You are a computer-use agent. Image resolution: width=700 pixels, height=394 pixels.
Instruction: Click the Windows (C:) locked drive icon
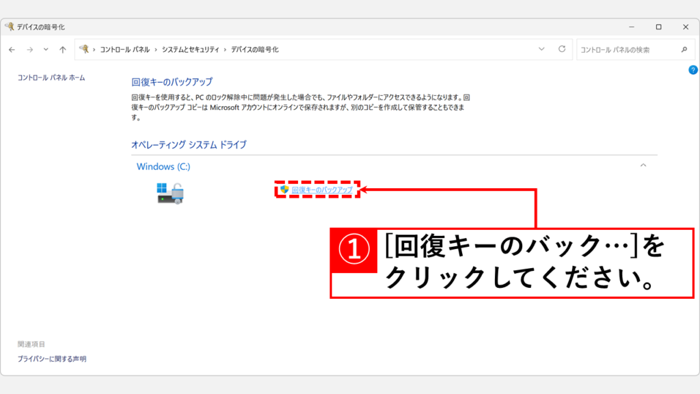[170, 192]
